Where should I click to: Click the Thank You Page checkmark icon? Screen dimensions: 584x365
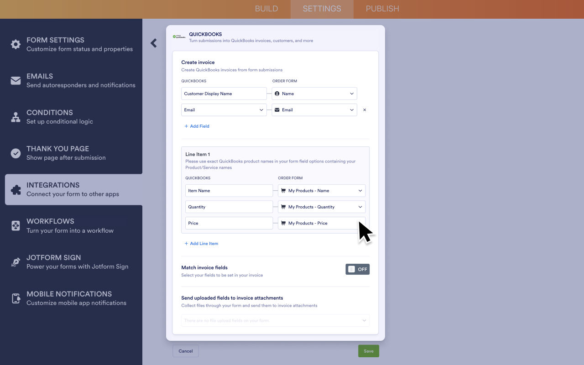(x=15, y=153)
